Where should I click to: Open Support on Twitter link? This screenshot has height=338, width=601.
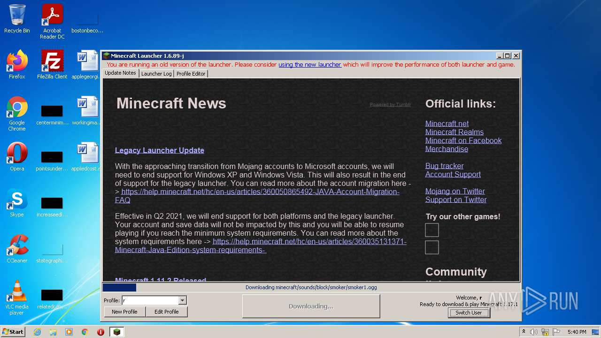click(456, 200)
